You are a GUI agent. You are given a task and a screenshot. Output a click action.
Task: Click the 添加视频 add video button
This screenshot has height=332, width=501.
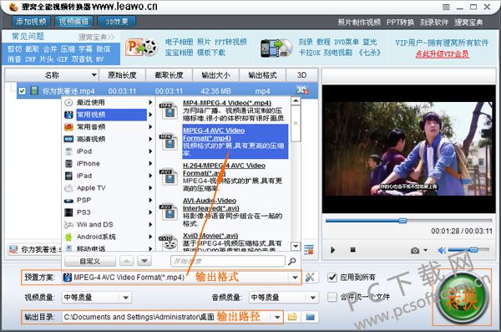[x=31, y=22]
